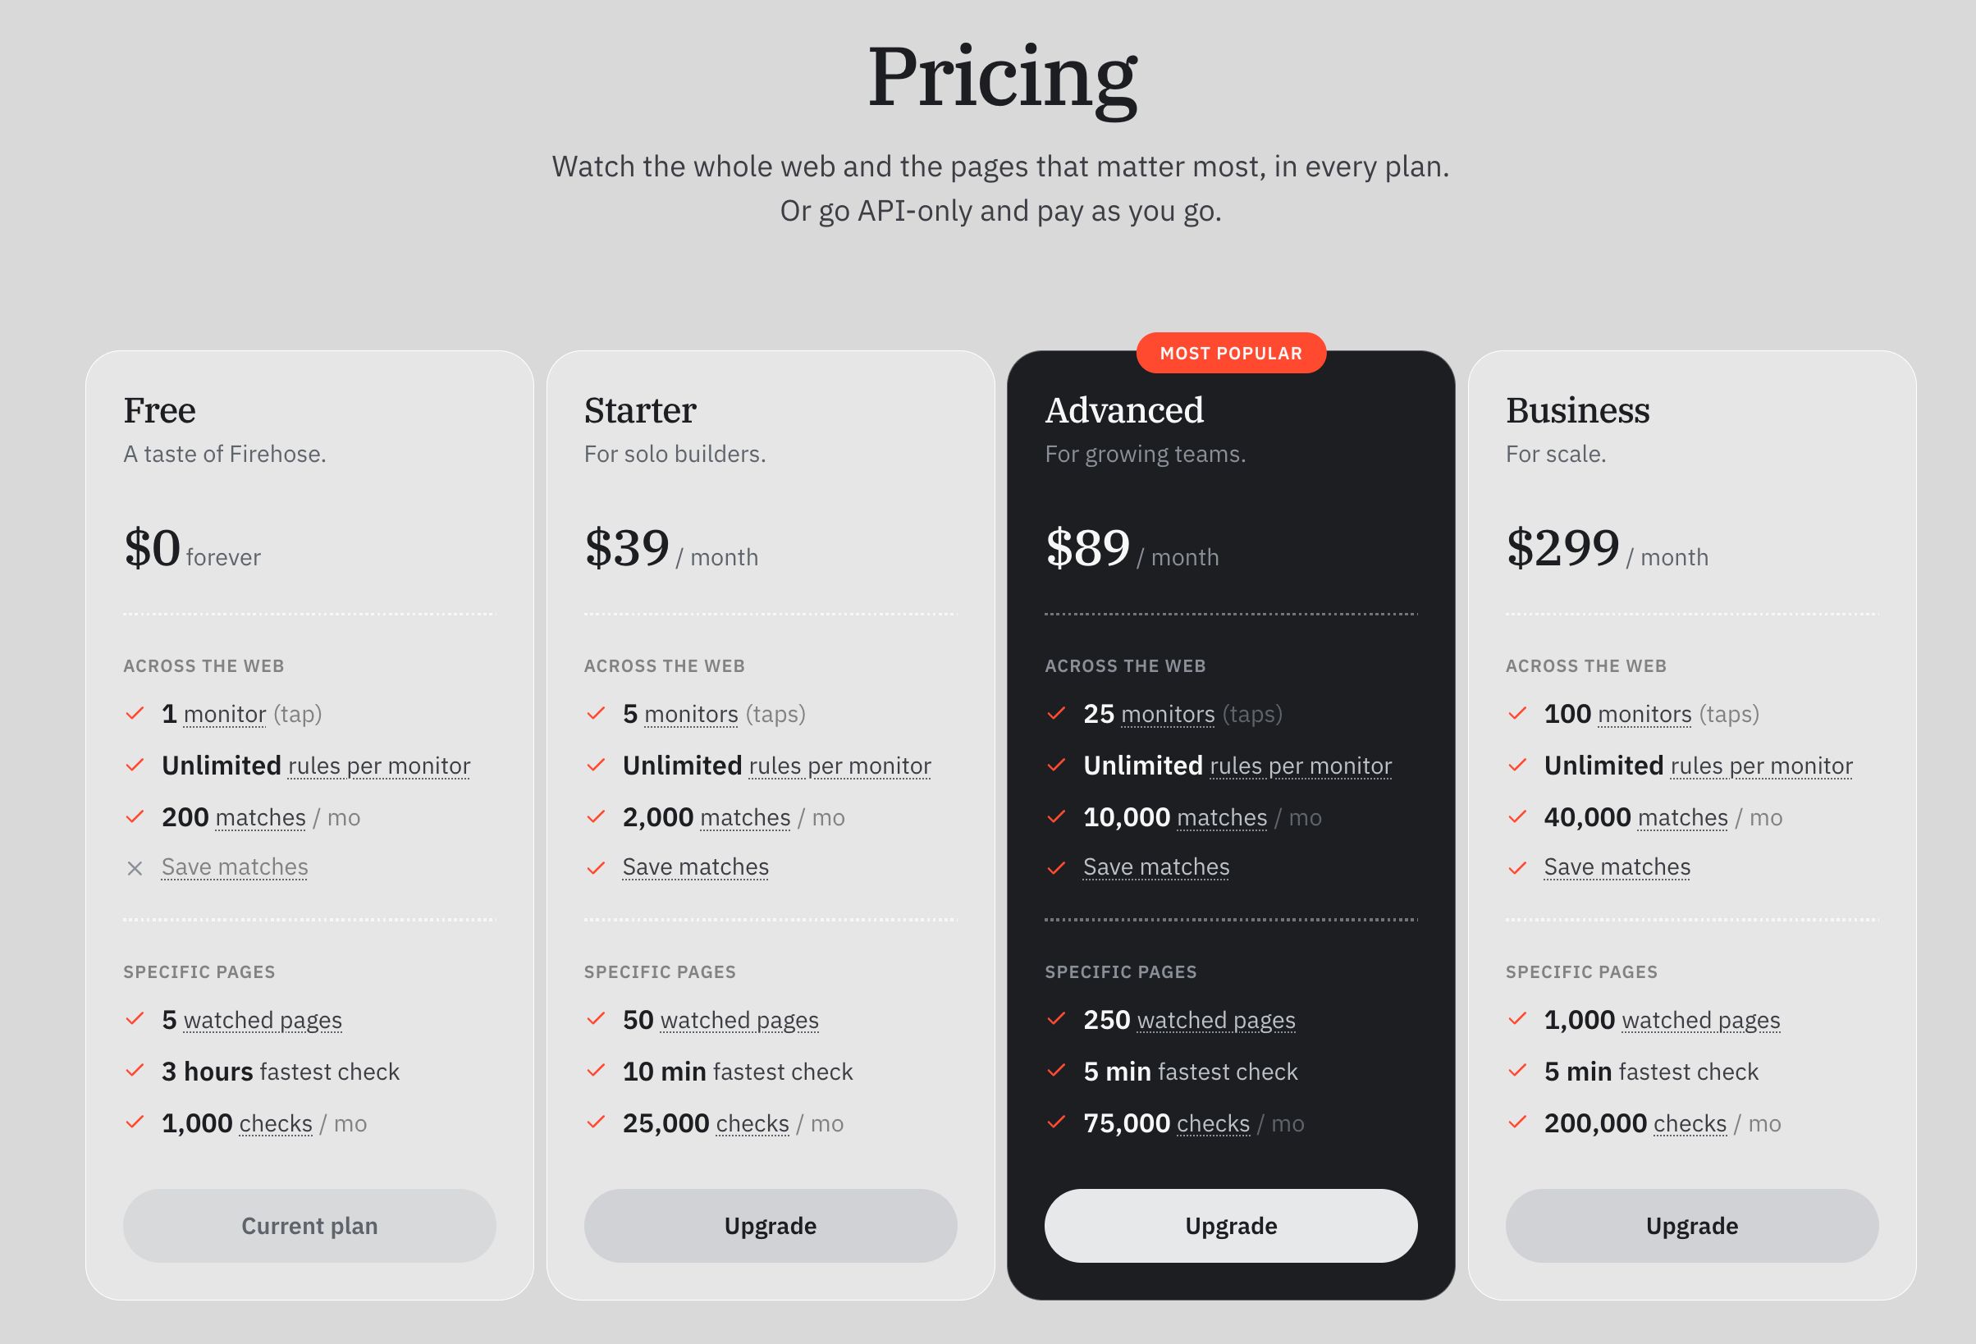The image size is (1976, 1344).
Task: Click the MOST POPULAR badge
Action: coord(1231,353)
